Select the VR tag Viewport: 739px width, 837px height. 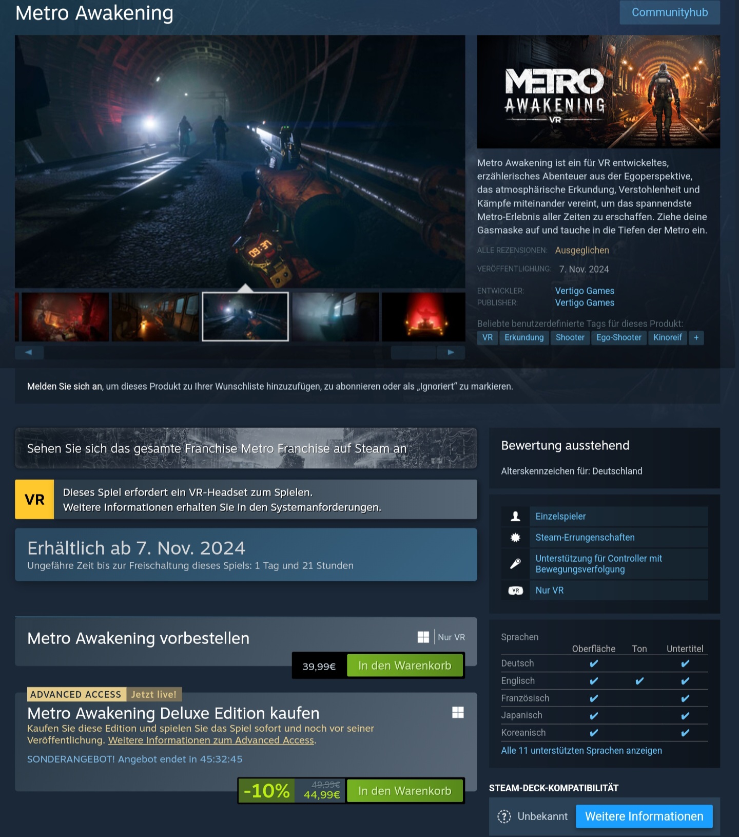tap(488, 337)
